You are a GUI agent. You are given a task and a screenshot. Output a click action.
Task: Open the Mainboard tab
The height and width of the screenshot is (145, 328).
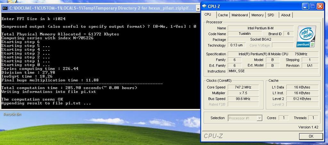point(240,15)
